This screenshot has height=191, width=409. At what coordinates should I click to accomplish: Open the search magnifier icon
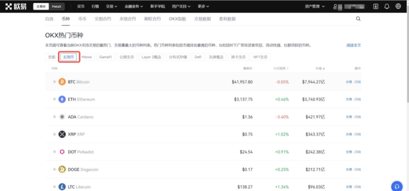(x=358, y=19)
